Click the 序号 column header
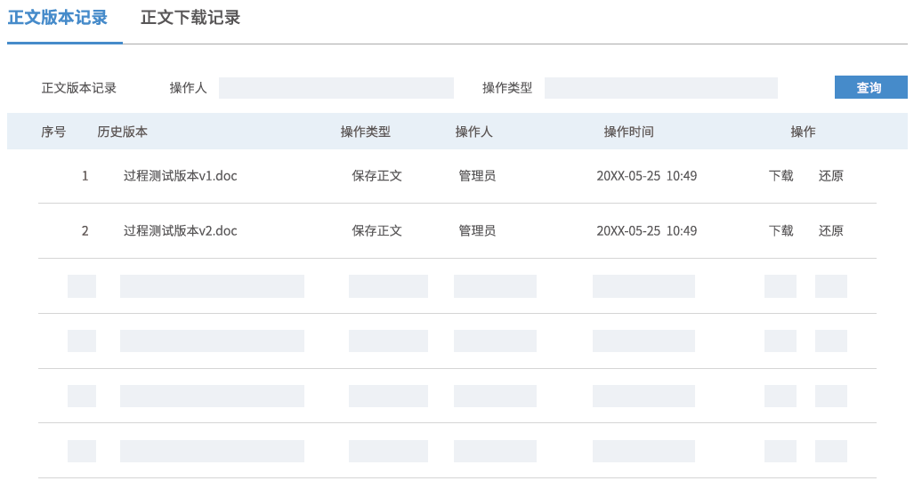The image size is (922, 489). click(53, 132)
